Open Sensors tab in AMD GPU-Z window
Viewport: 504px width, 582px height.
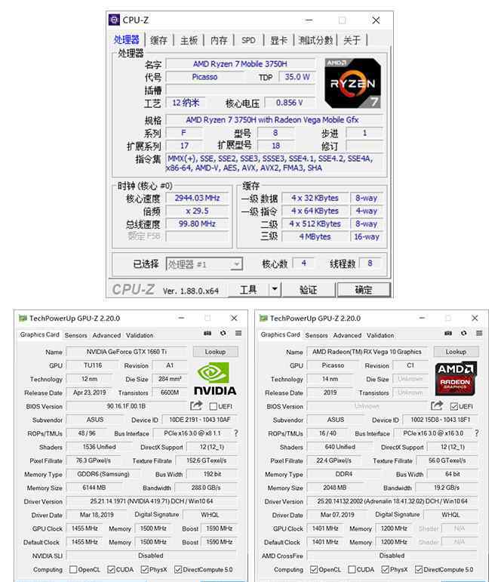pos(316,335)
